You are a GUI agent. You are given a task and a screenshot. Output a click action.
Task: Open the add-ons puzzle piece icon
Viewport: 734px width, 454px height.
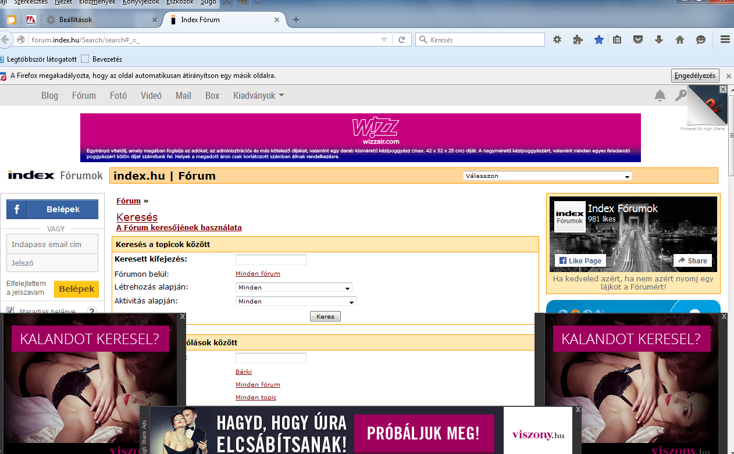(x=578, y=40)
